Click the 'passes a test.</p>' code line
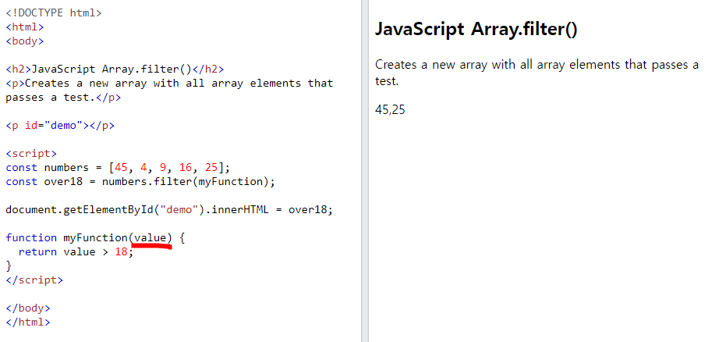Viewport: 712px width, 342px height. tap(63, 98)
